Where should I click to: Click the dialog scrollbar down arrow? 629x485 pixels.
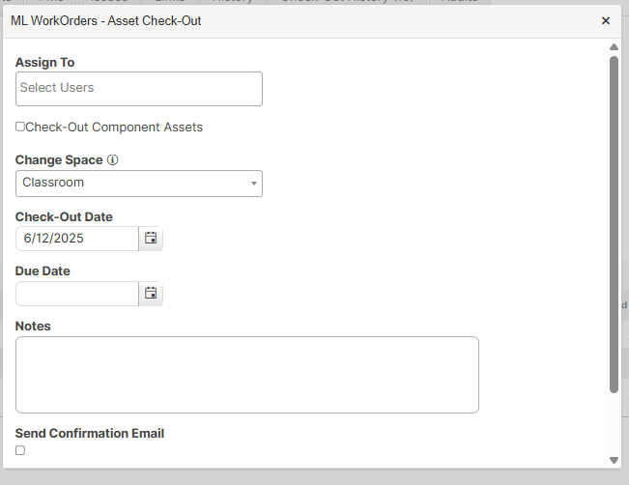pos(614,460)
